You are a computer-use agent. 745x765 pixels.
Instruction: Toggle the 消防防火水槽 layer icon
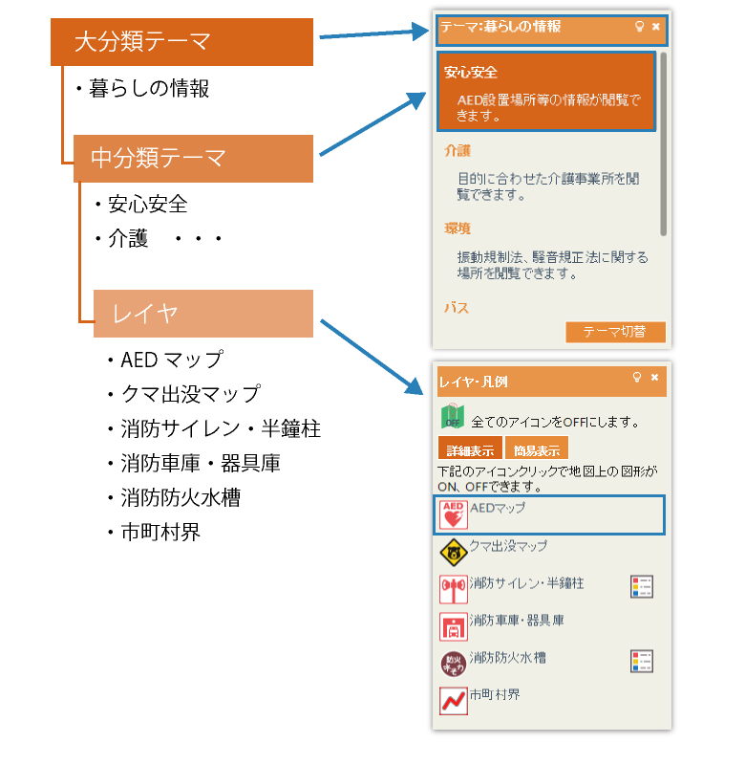453,664
